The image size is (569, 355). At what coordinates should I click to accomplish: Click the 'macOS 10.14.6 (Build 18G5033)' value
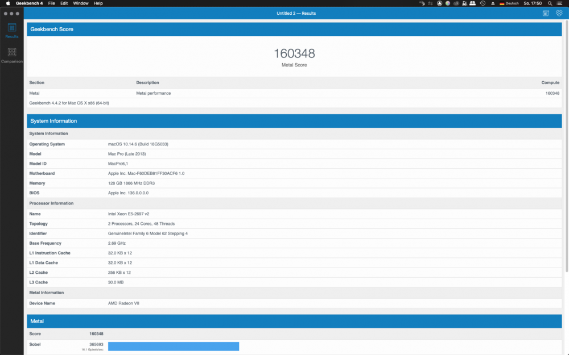coord(138,144)
